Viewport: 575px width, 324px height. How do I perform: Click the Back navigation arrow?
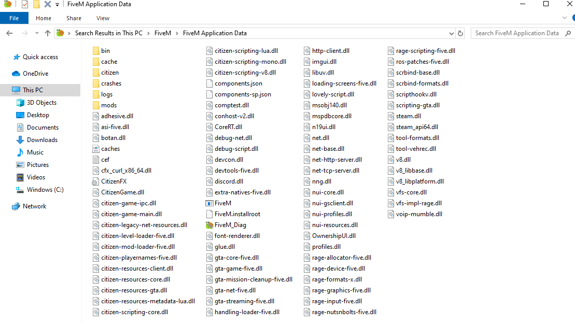click(x=9, y=33)
